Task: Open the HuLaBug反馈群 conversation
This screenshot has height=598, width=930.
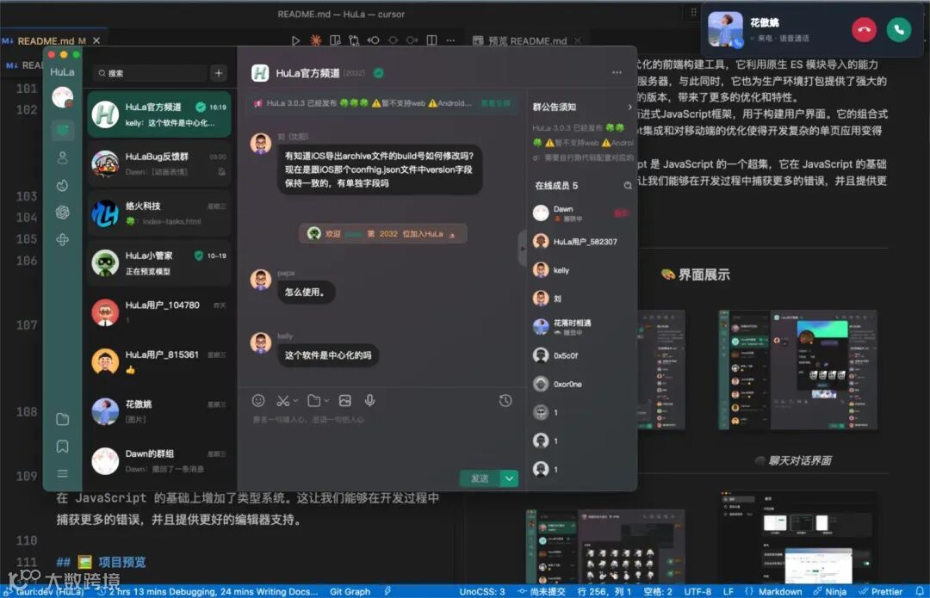Action: (x=159, y=163)
